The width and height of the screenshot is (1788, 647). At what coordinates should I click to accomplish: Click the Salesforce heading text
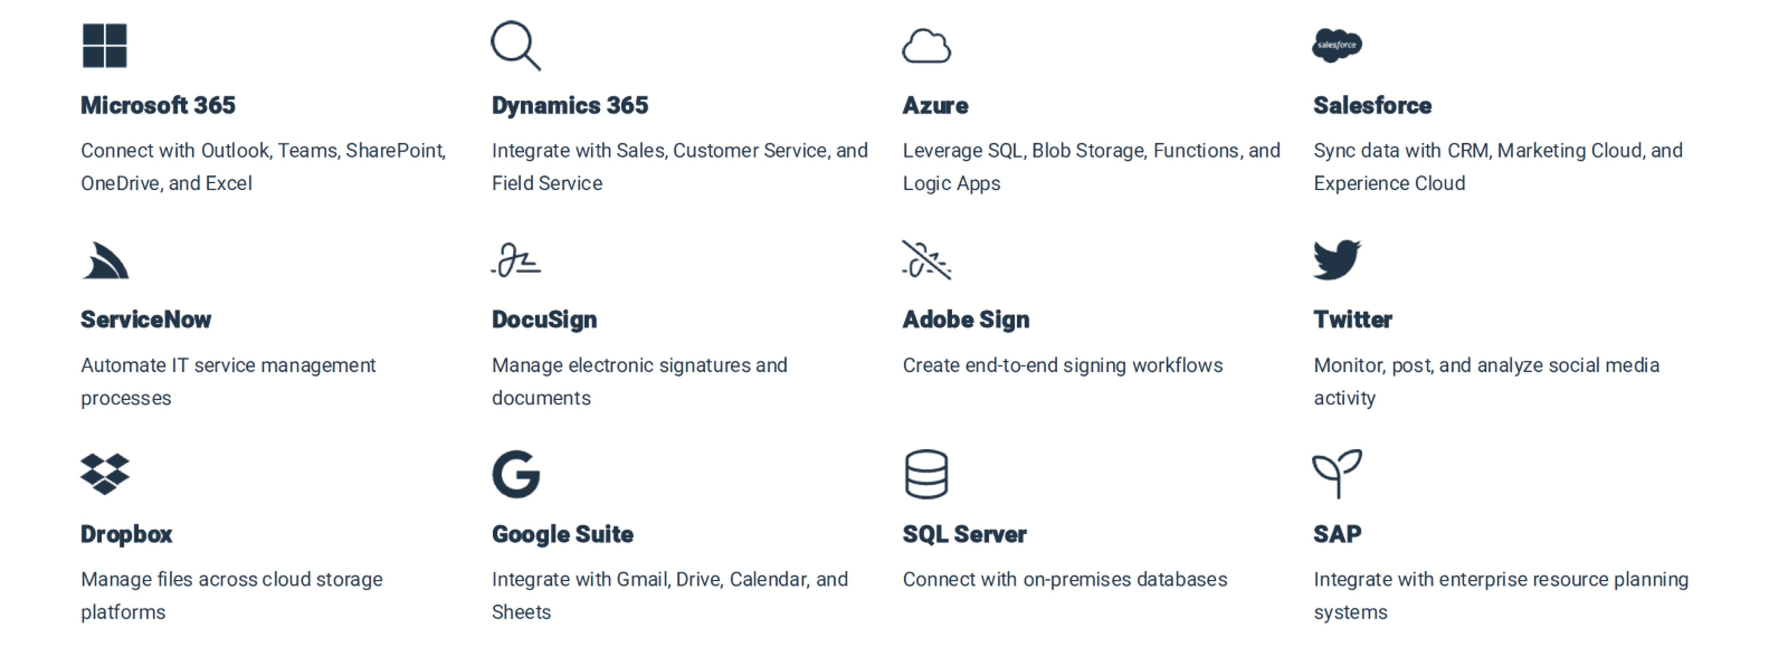(x=1372, y=106)
